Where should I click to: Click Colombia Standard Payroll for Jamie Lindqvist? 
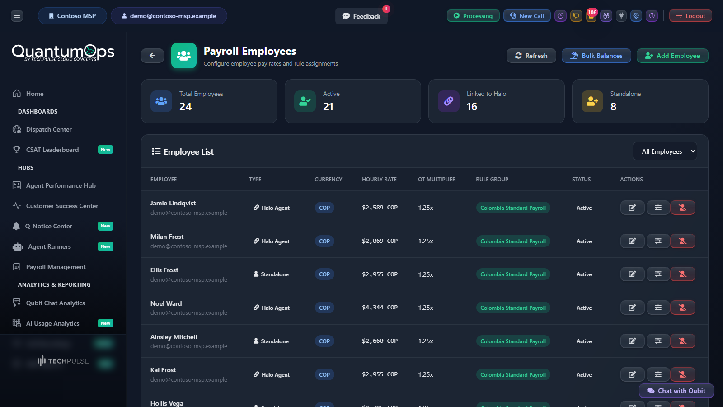[x=513, y=208]
